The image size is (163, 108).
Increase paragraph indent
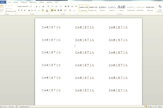click(69, 7)
